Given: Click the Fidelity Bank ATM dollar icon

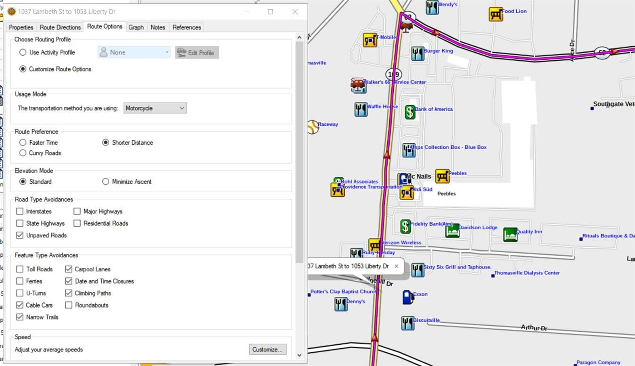Looking at the screenshot, I should [x=405, y=227].
